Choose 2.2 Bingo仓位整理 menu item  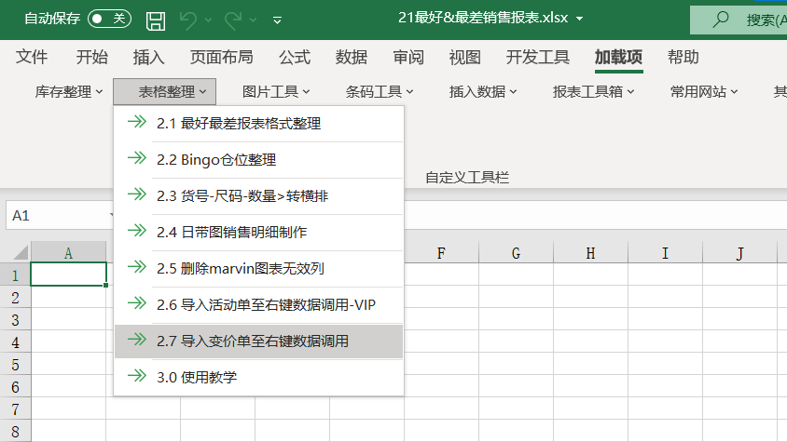(258, 160)
